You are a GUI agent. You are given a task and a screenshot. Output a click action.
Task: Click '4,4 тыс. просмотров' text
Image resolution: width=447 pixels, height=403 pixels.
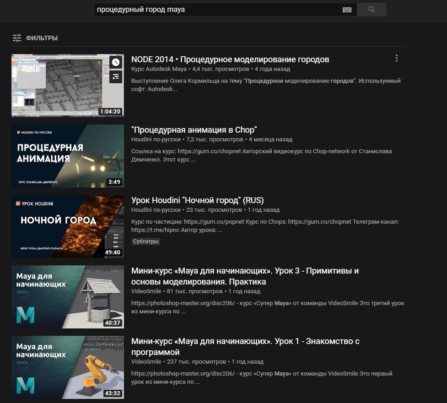[x=221, y=69]
